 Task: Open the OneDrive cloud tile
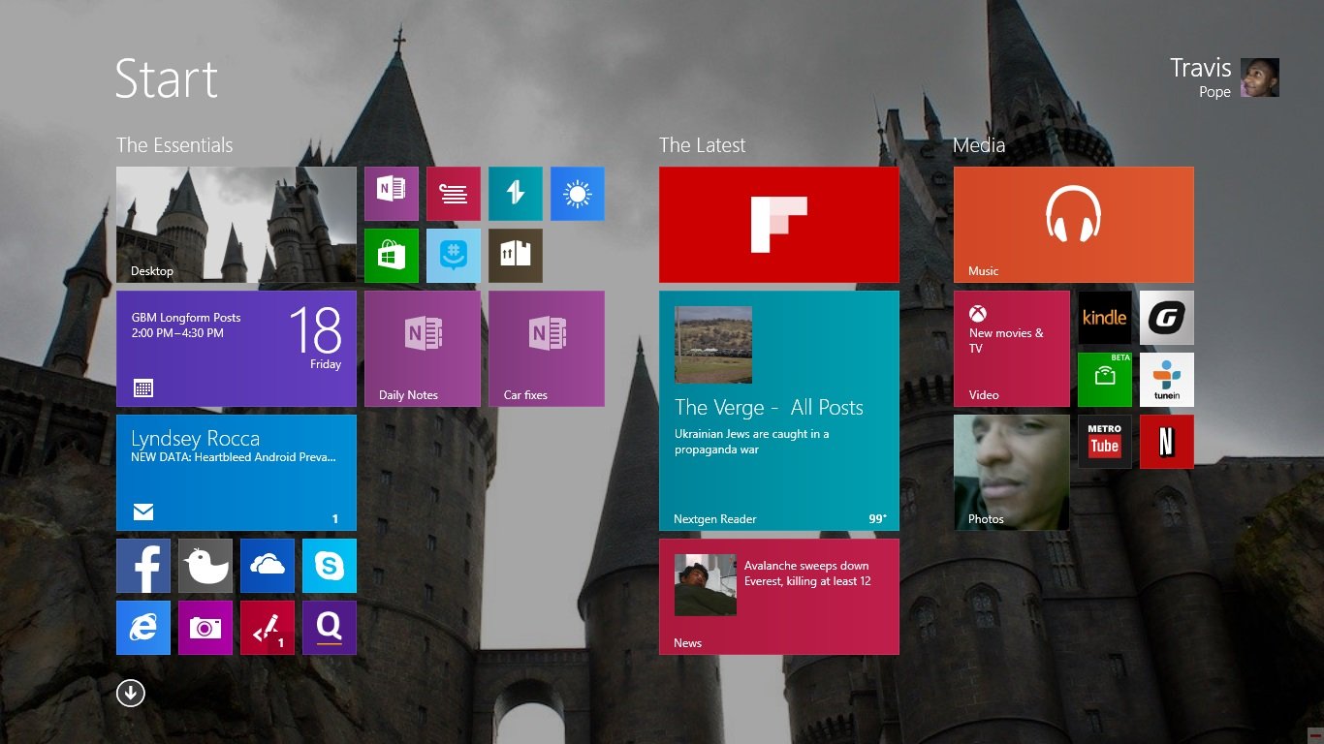[268, 566]
